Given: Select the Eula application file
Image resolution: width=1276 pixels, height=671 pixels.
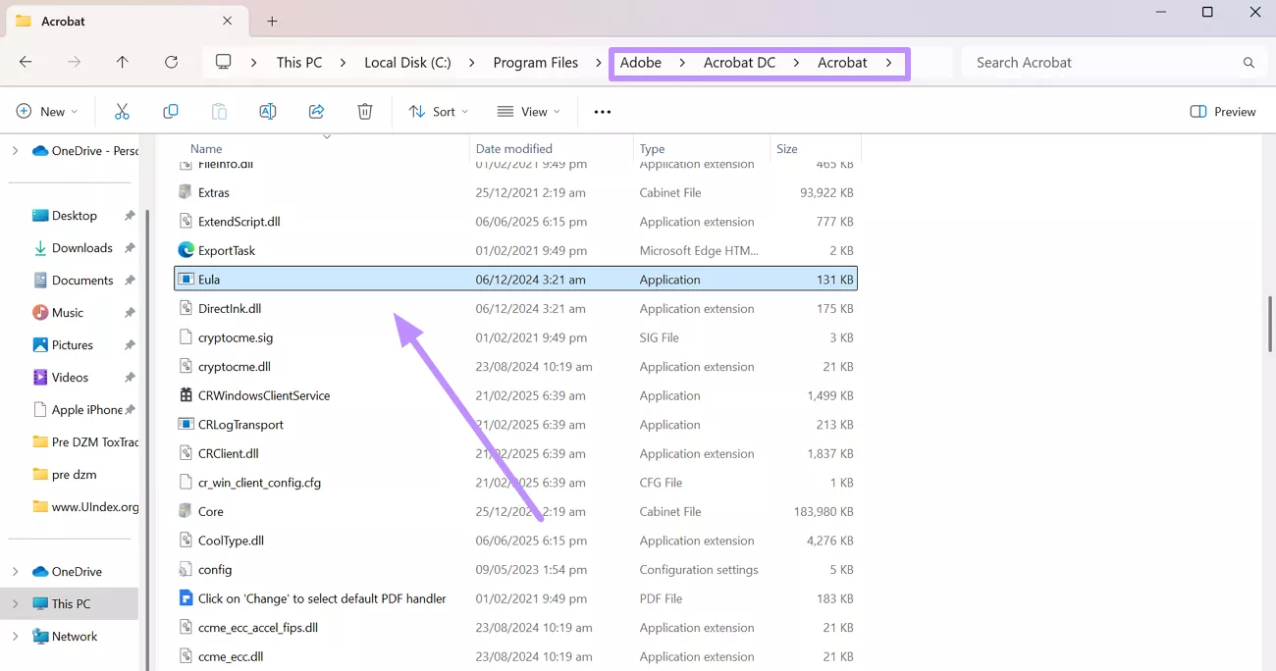Looking at the screenshot, I should (x=209, y=280).
